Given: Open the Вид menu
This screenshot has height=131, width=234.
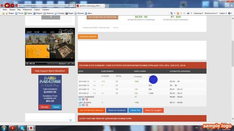Looking at the screenshot, I should coord(19,9).
